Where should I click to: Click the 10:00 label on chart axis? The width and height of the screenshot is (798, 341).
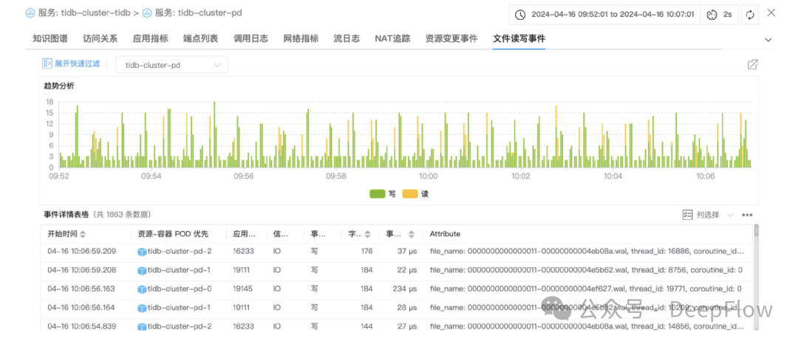pos(428,176)
